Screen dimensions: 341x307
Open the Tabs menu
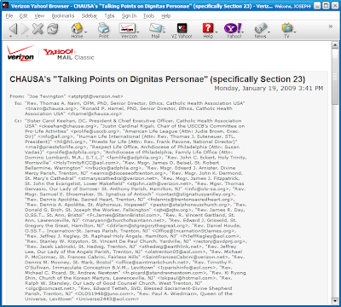[x=109, y=16]
